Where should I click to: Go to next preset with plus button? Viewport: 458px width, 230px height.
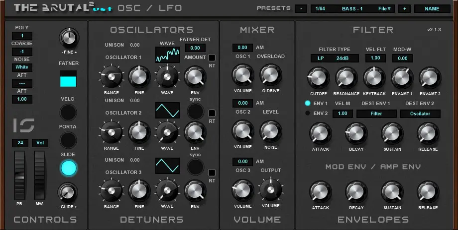(x=405, y=9)
